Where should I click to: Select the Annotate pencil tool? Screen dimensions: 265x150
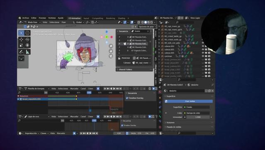pyautogui.click(x=21, y=52)
